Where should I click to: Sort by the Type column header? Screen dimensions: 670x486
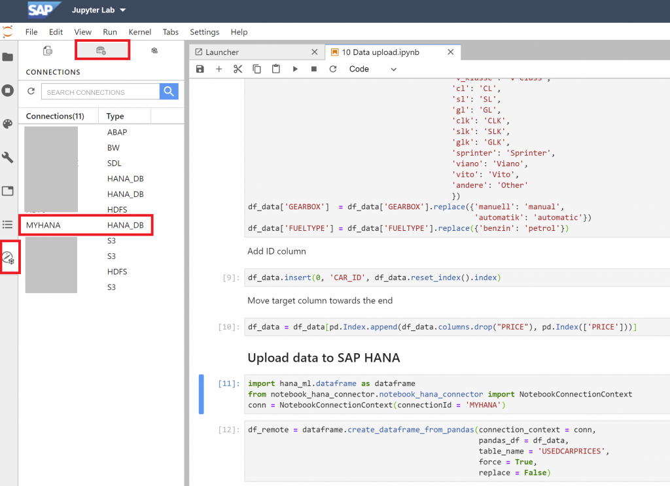tap(125, 116)
